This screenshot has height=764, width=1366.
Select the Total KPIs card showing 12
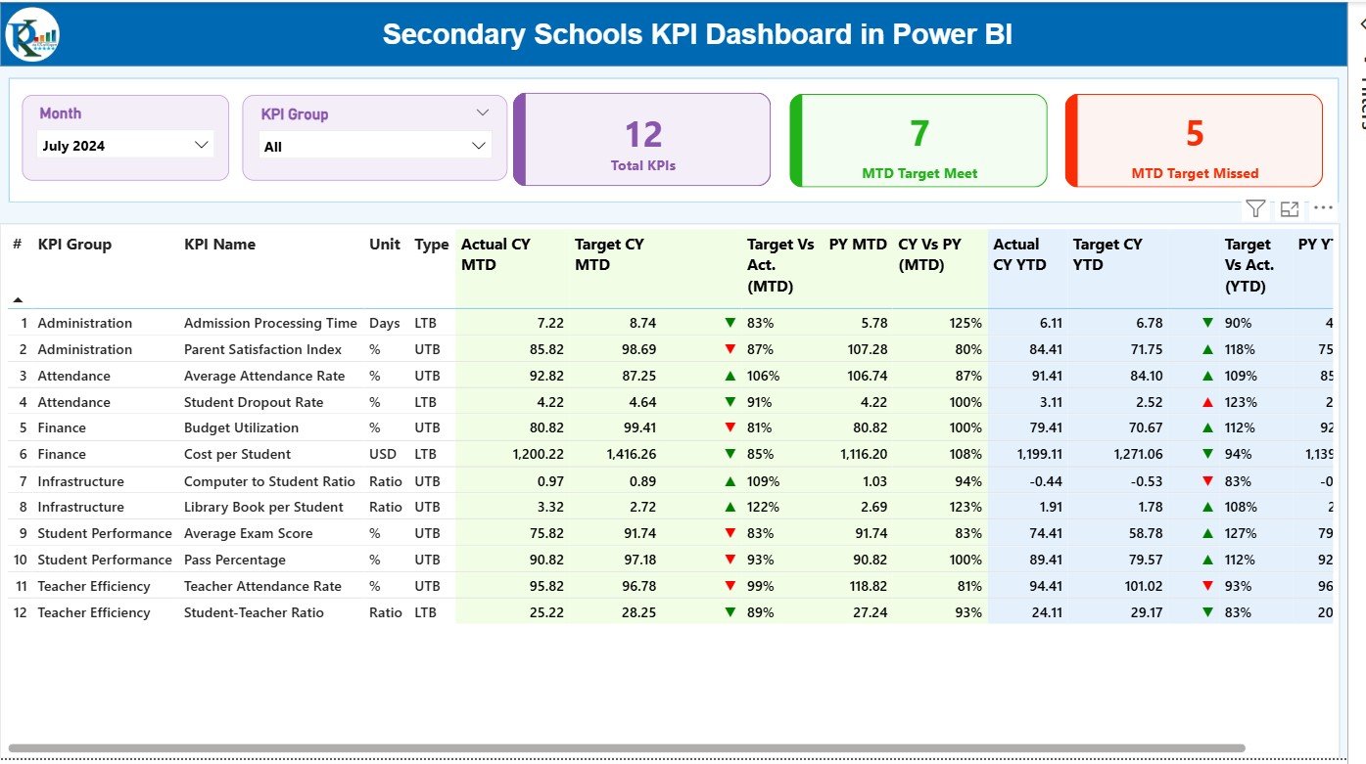(641, 139)
